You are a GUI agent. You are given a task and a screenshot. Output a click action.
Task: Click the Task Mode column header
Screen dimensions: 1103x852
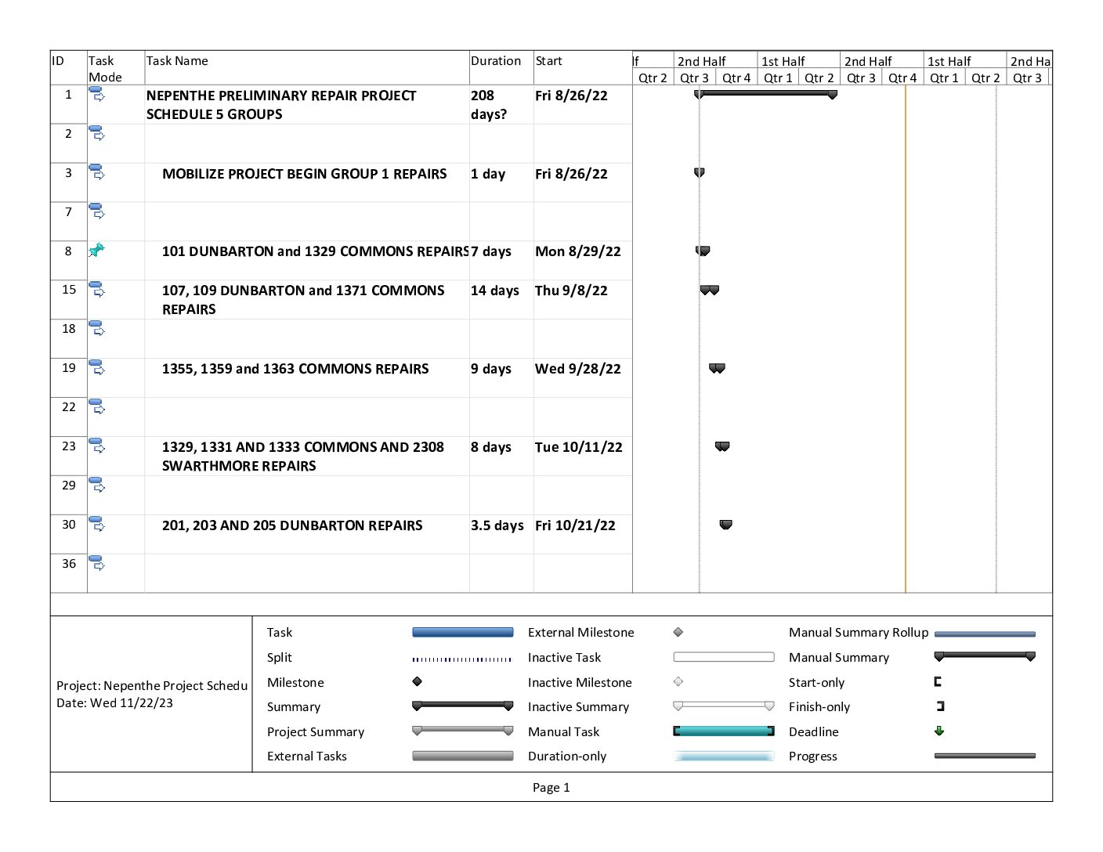(116, 68)
